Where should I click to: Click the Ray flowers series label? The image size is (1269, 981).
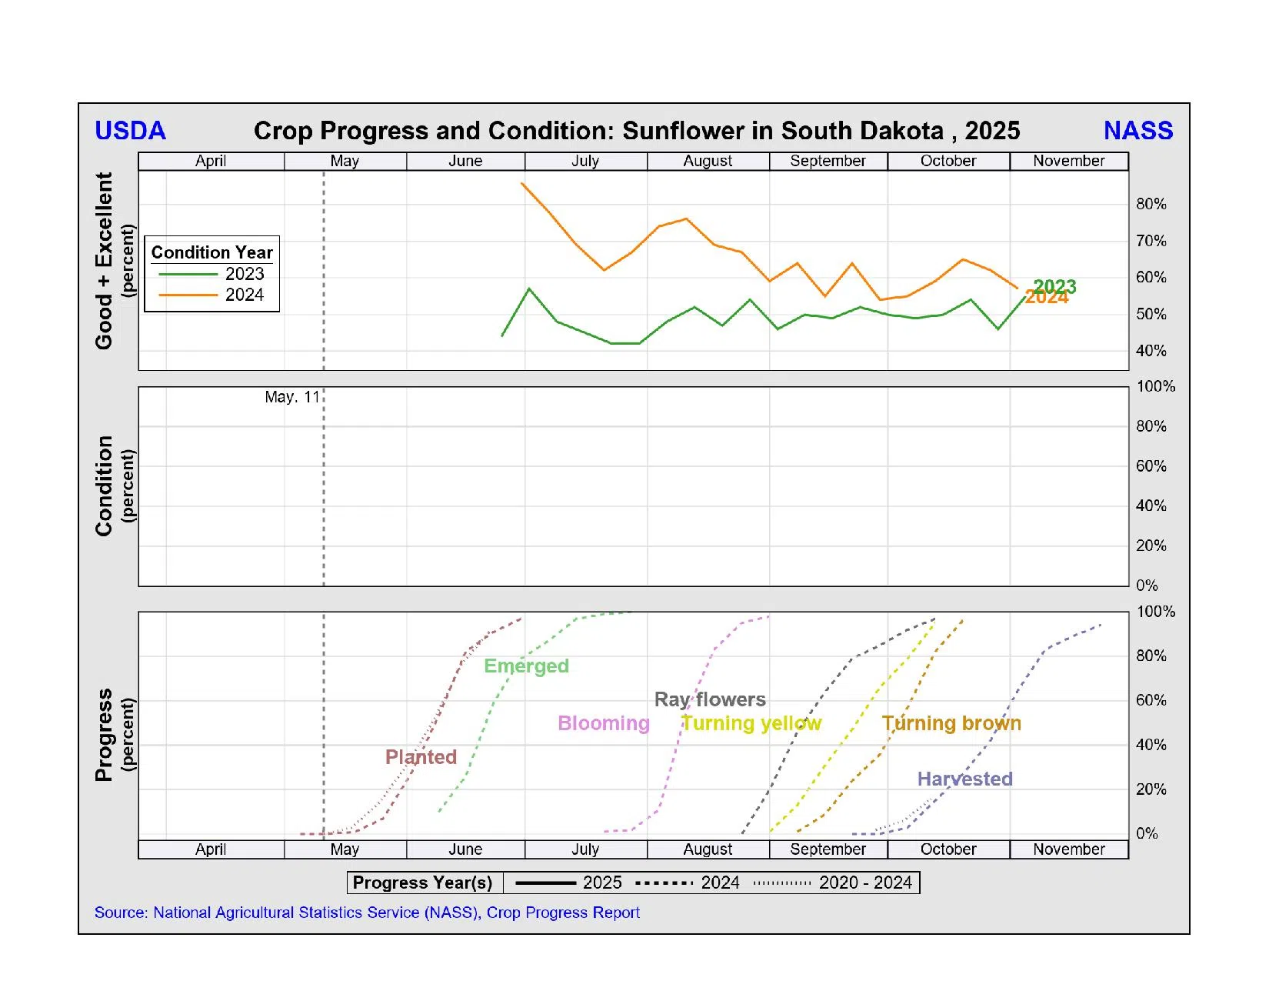pyautogui.click(x=709, y=699)
